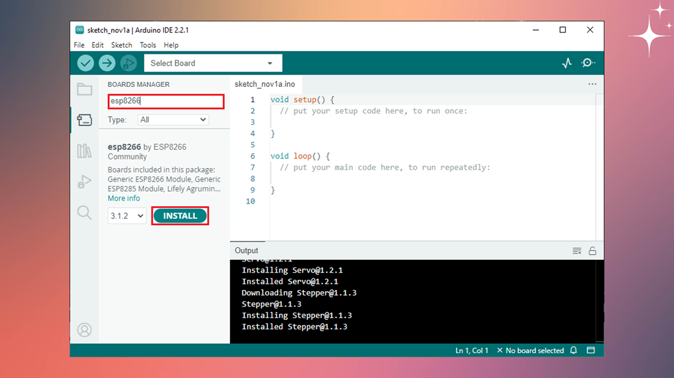This screenshot has width=674, height=378.
Task: Open the Search sidebar icon
Action: [85, 212]
